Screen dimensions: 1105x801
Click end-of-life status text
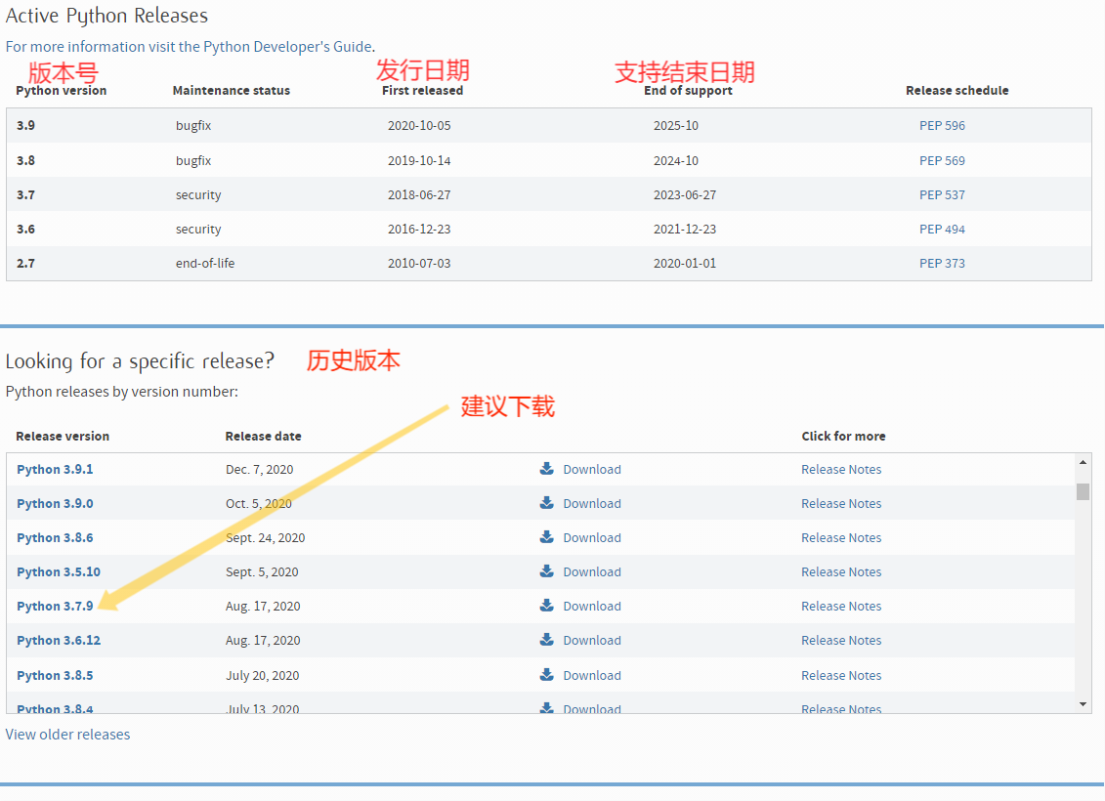[205, 263]
